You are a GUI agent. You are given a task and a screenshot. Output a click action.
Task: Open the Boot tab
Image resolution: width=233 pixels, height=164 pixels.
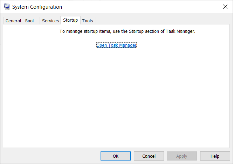pyautogui.click(x=30, y=21)
